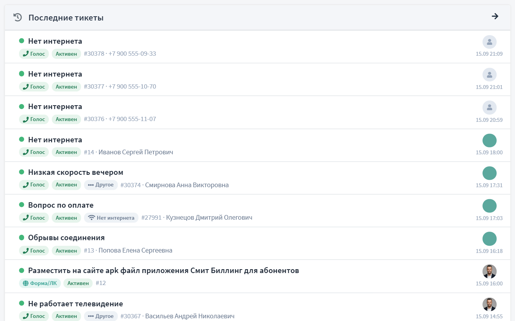Click the Форма/ЛК tag on ticket #12

tap(40, 283)
